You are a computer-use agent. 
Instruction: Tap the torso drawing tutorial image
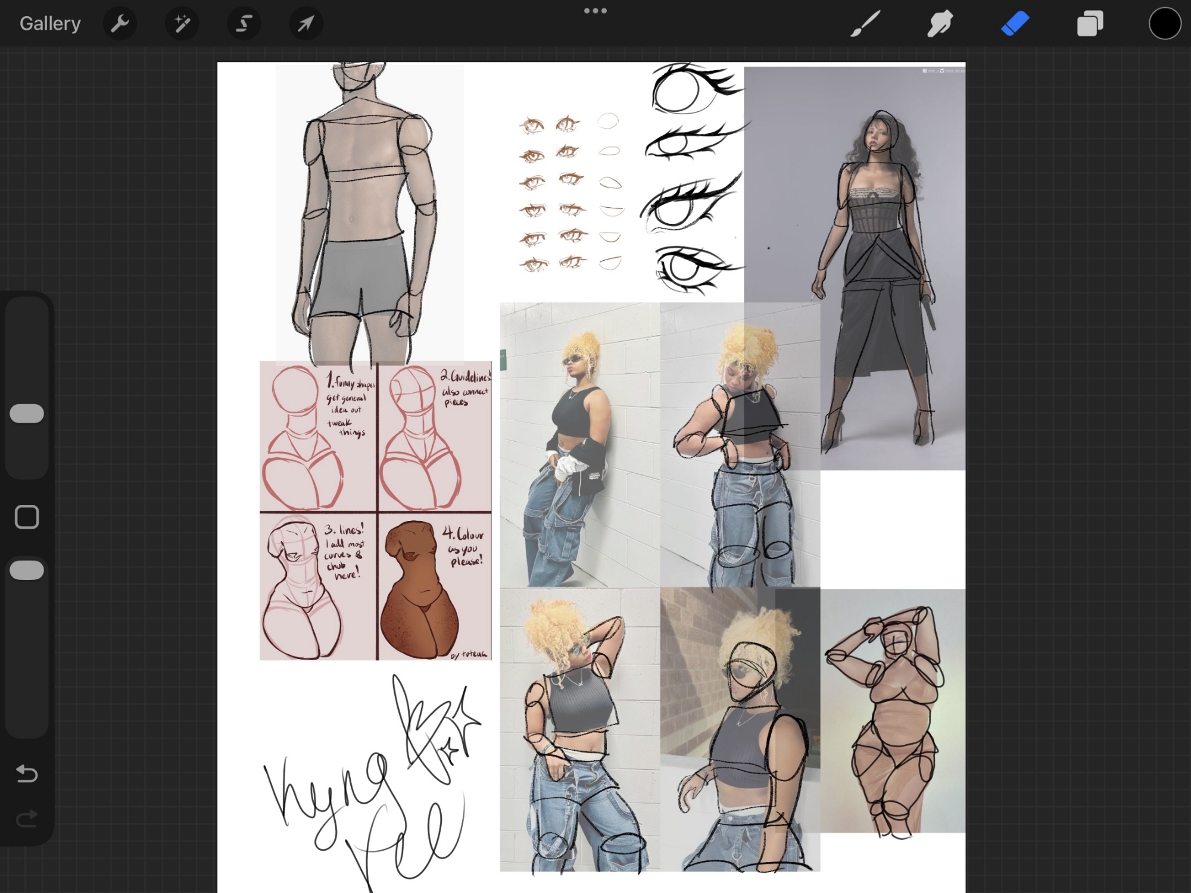375,511
